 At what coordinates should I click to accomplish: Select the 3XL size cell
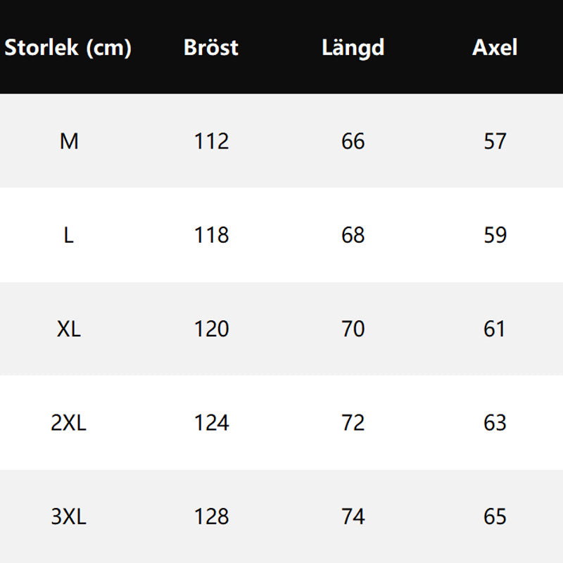tap(69, 517)
